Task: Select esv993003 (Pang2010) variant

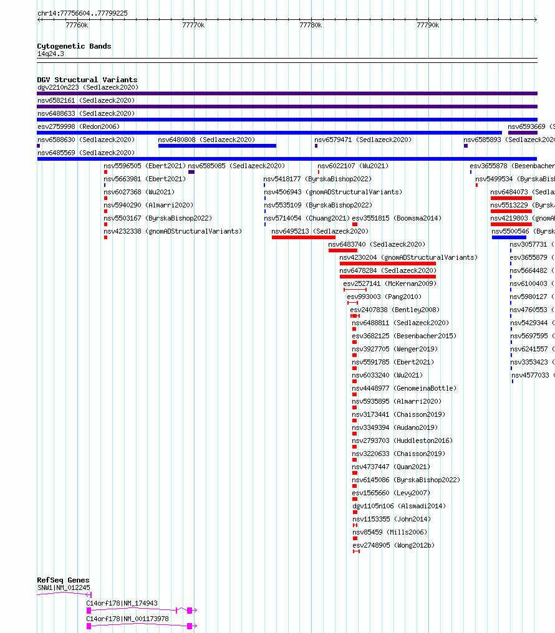Action: click(x=384, y=297)
